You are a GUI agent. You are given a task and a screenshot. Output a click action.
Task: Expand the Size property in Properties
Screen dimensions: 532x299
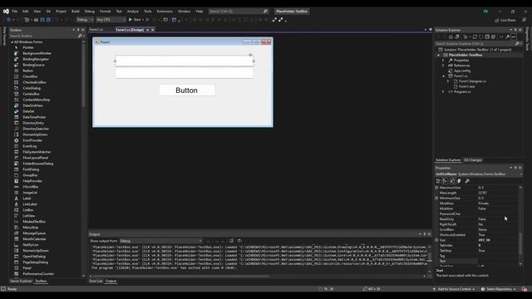tap(436, 240)
